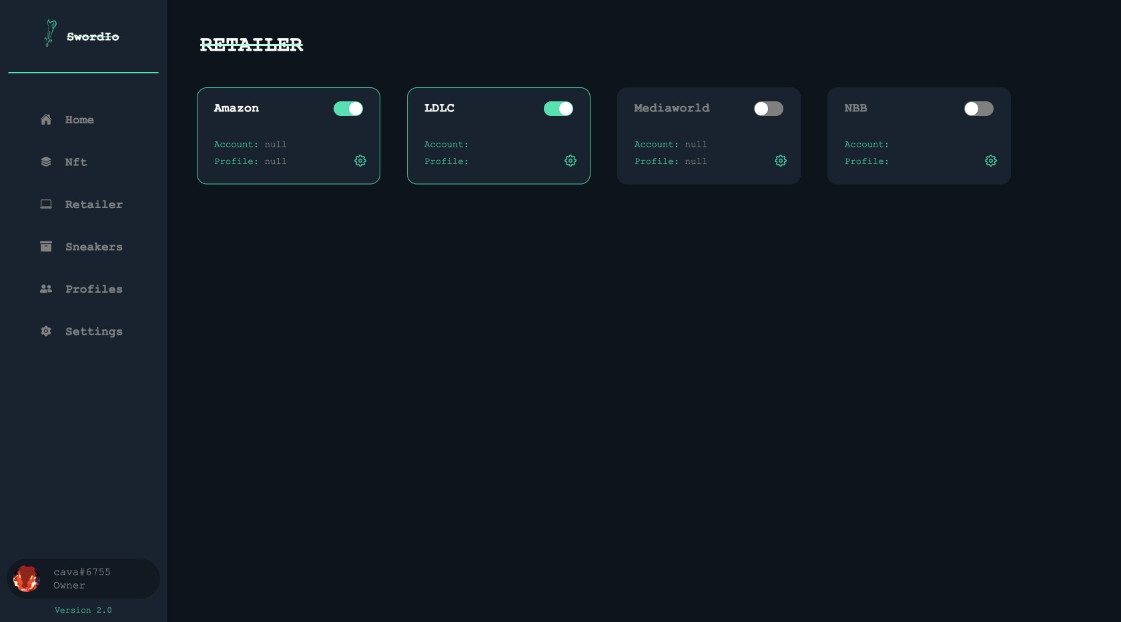The width and height of the screenshot is (1121, 622).
Task: Open Amazon retailer settings gear
Action: tap(360, 161)
